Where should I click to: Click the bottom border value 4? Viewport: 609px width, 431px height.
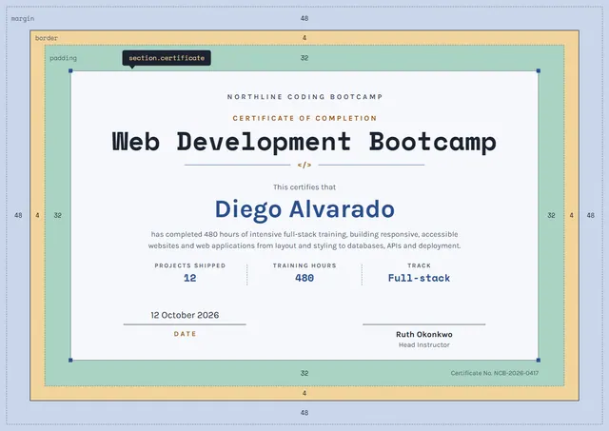click(304, 393)
